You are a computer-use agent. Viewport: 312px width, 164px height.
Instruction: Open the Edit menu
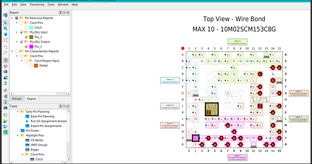pos(14,4)
